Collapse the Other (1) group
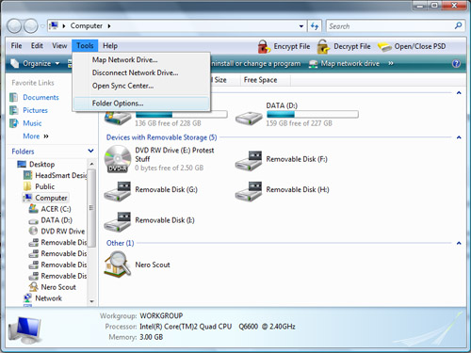 point(459,243)
